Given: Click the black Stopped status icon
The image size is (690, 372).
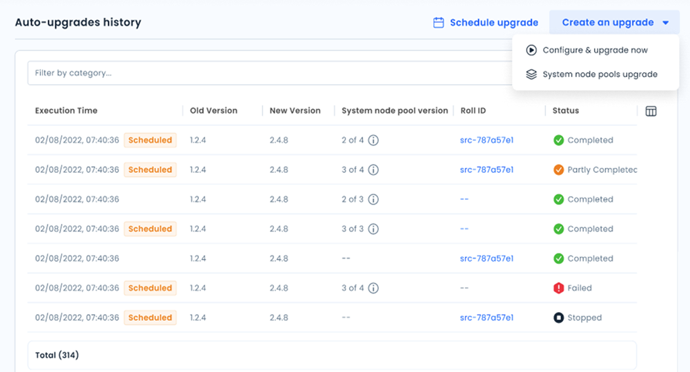Looking at the screenshot, I should [x=559, y=318].
